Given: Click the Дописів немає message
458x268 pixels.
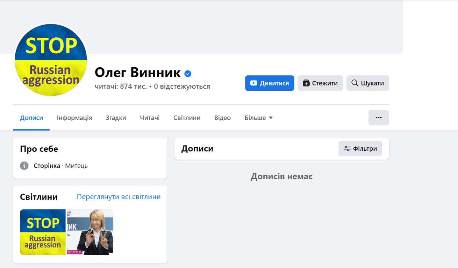Looking at the screenshot, I should pos(281,177).
